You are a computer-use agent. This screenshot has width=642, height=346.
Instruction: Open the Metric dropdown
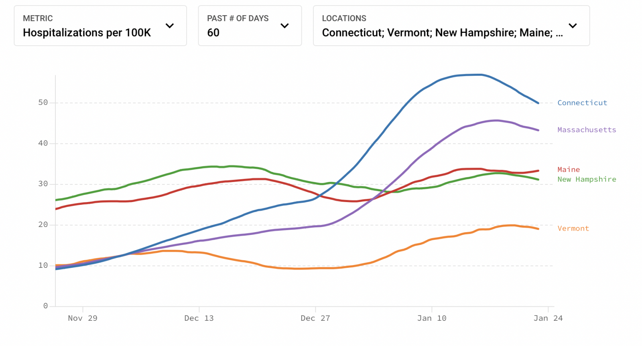(x=100, y=26)
